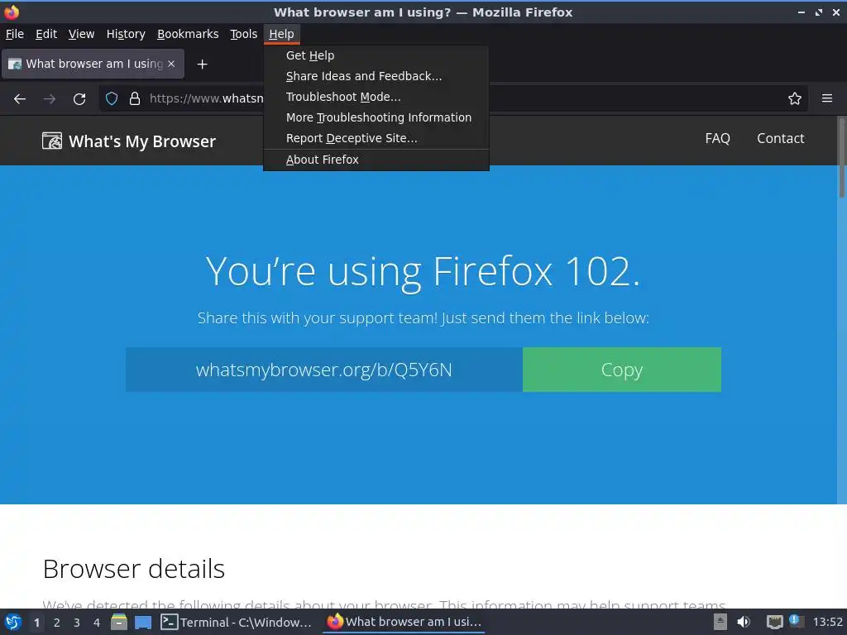
Task: Open the network tray icon
Action: (x=774, y=622)
